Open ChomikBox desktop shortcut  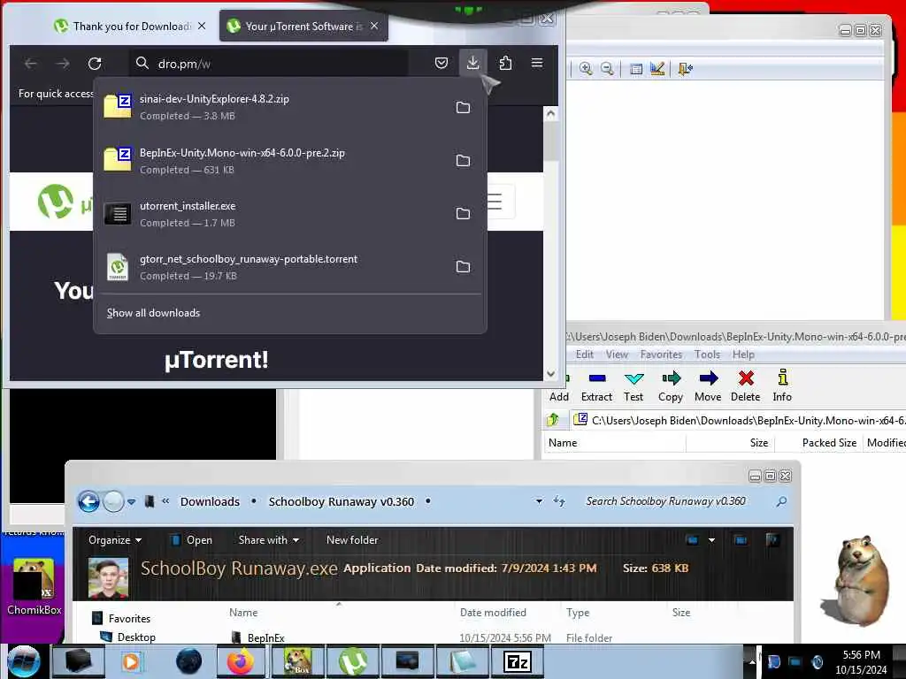click(34, 587)
